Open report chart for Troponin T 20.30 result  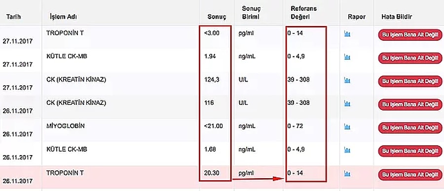(x=347, y=173)
